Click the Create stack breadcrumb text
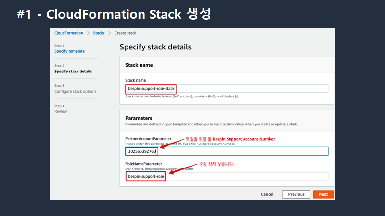 coord(125,33)
